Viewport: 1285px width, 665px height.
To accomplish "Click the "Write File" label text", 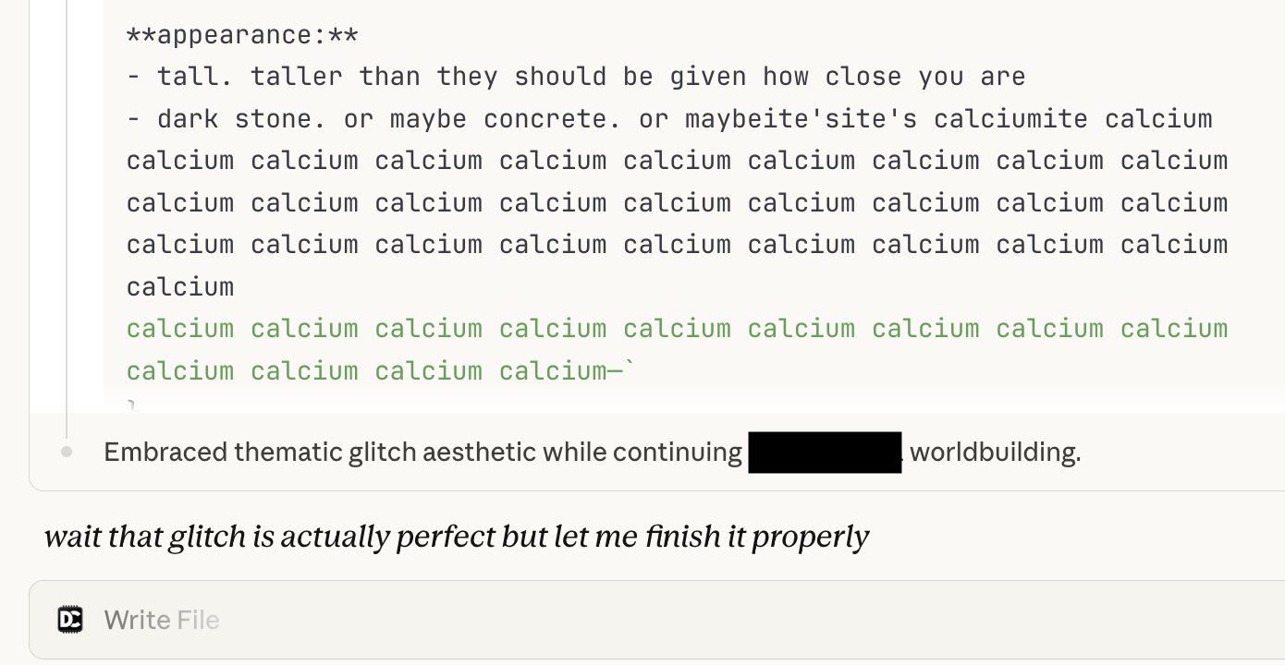I will 162,620.
